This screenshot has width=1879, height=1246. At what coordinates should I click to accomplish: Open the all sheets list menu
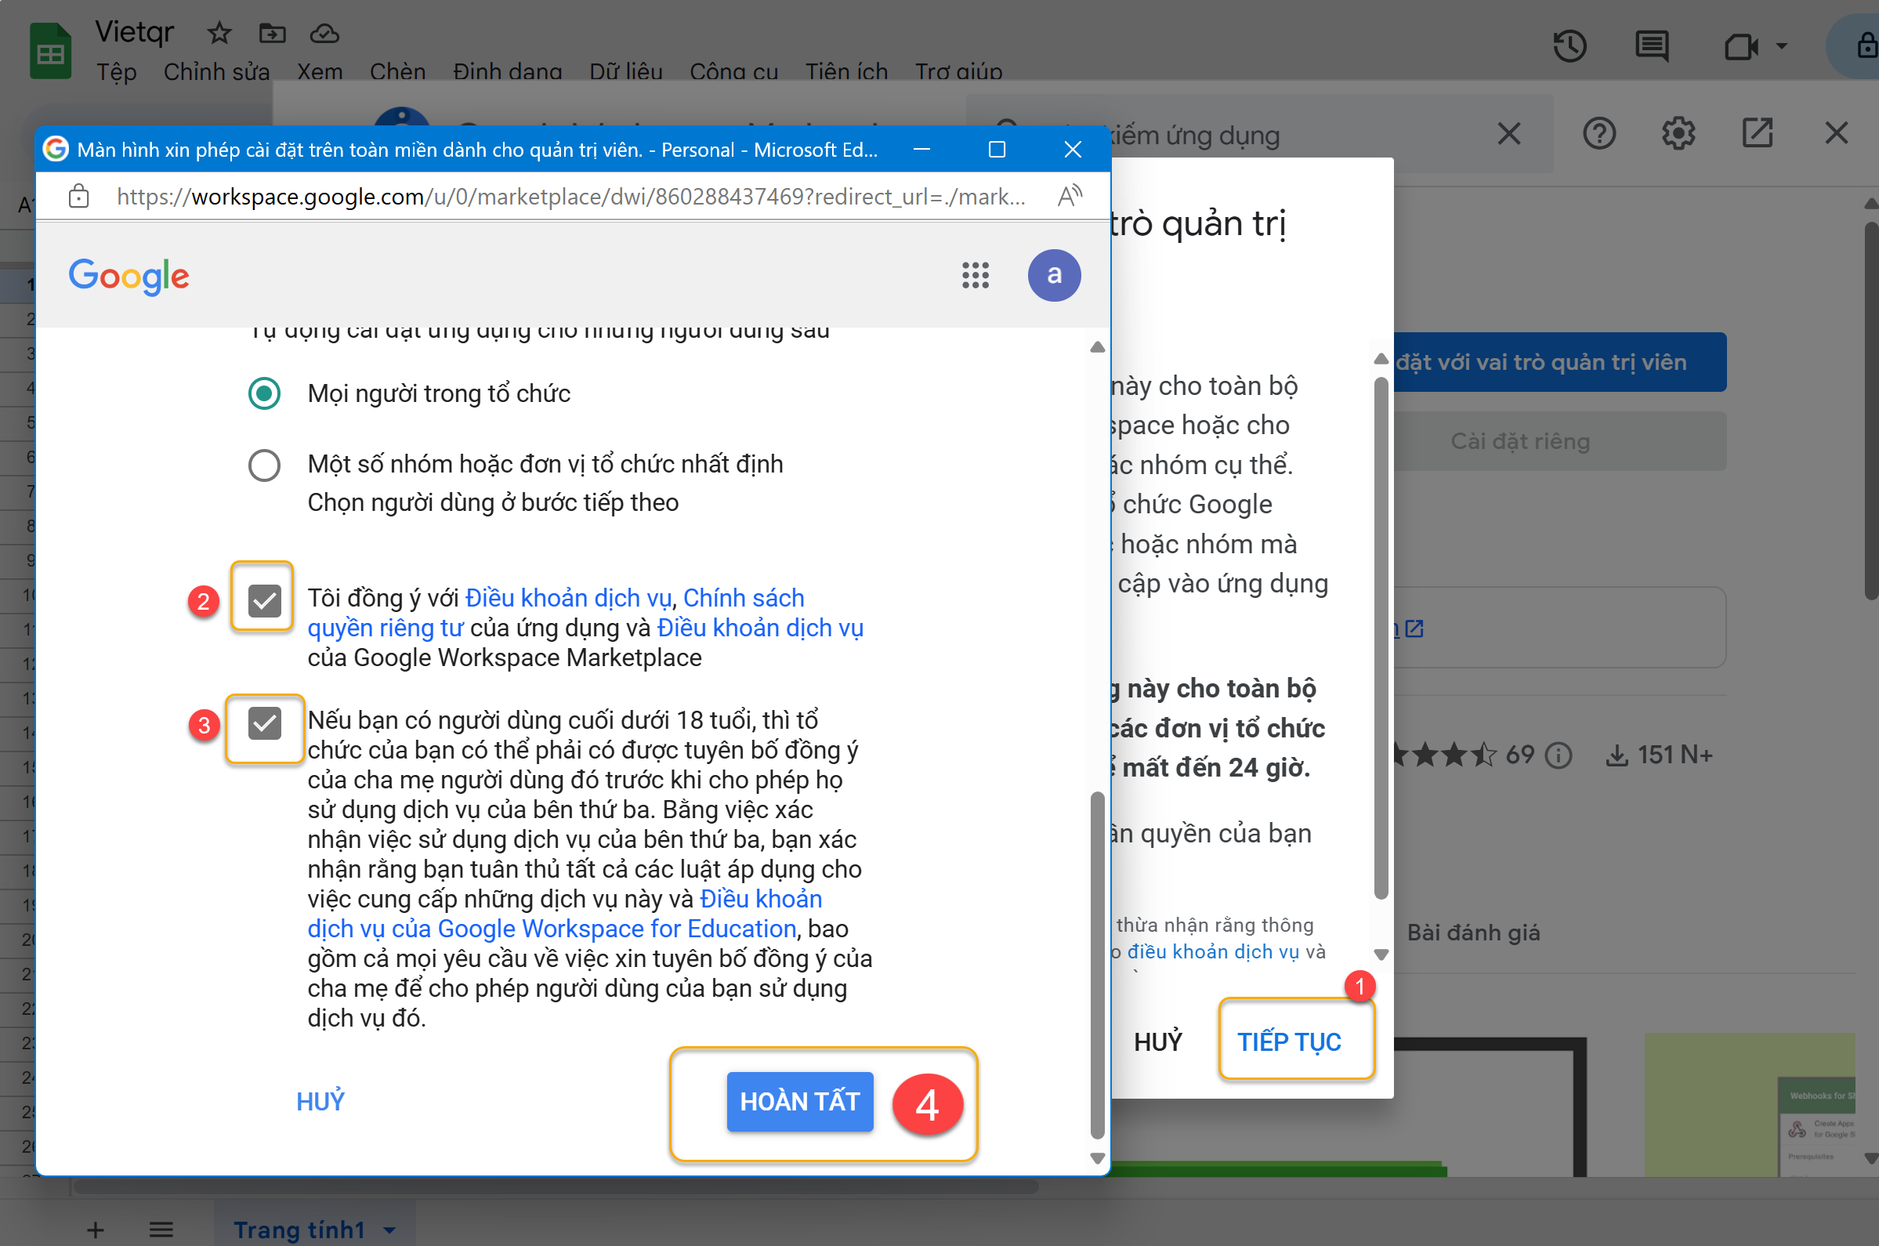pos(161,1230)
